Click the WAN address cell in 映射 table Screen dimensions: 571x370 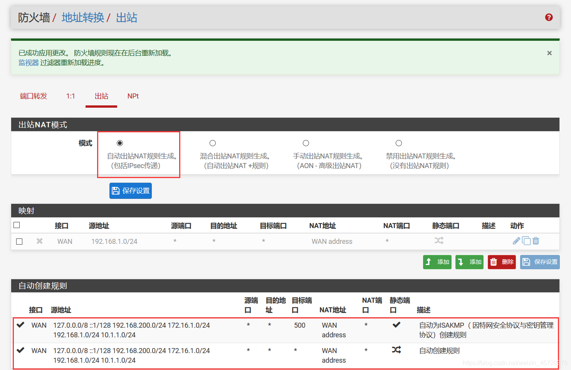click(332, 242)
